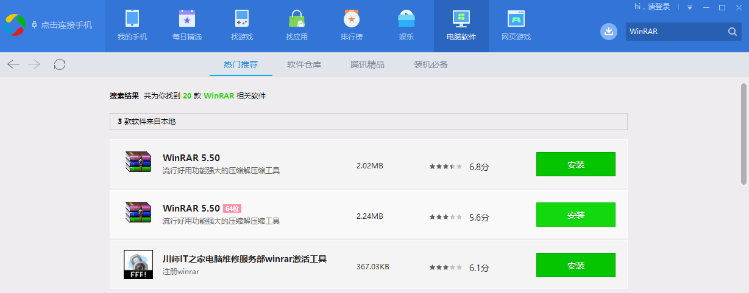Viewport: 749px width, 293px height.
Task: Go forward with the right arrow
Action: click(34, 64)
